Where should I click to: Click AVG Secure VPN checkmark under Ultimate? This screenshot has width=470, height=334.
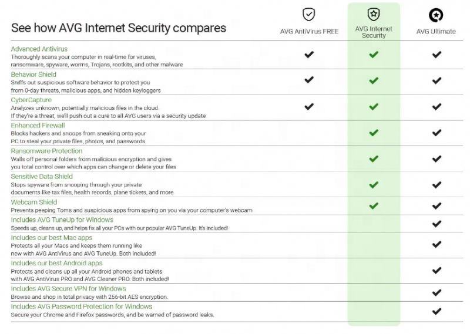437,292
